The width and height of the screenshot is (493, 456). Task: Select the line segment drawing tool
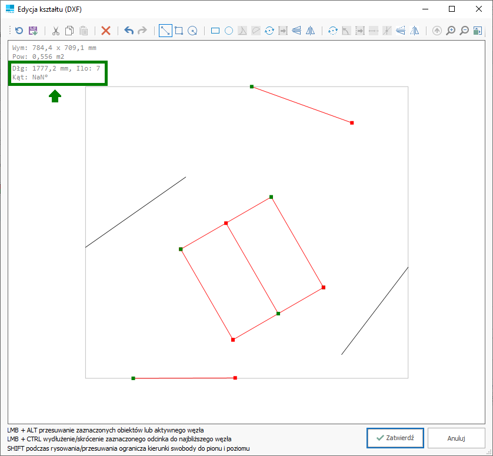[165, 31]
